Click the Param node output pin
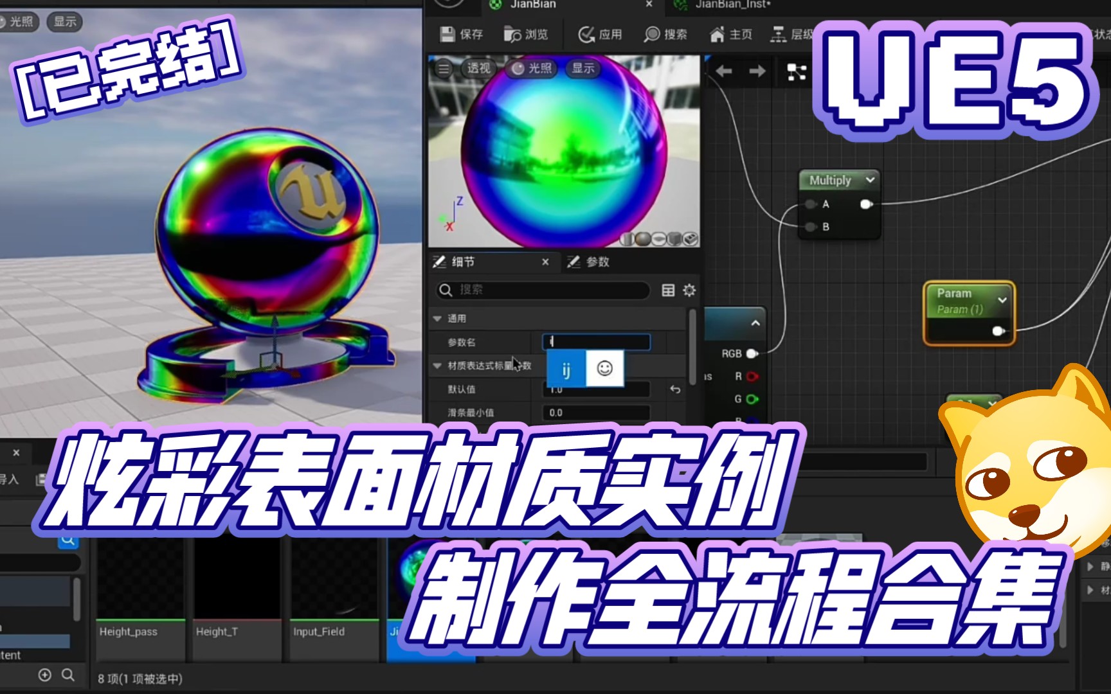The height and width of the screenshot is (694, 1111). pos(998,331)
